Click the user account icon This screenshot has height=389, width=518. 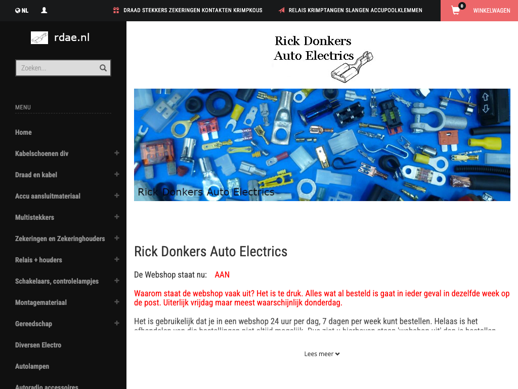coord(44,10)
